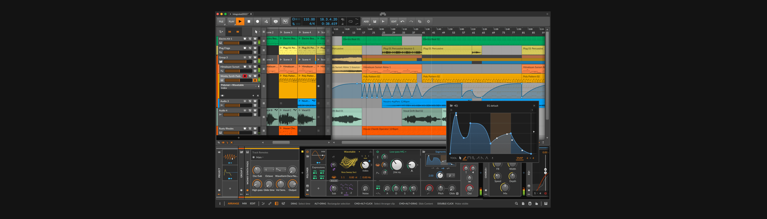The image size is (767, 219).
Task: Adjust the Audio 4 volume fader
Action: click(x=238, y=115)
